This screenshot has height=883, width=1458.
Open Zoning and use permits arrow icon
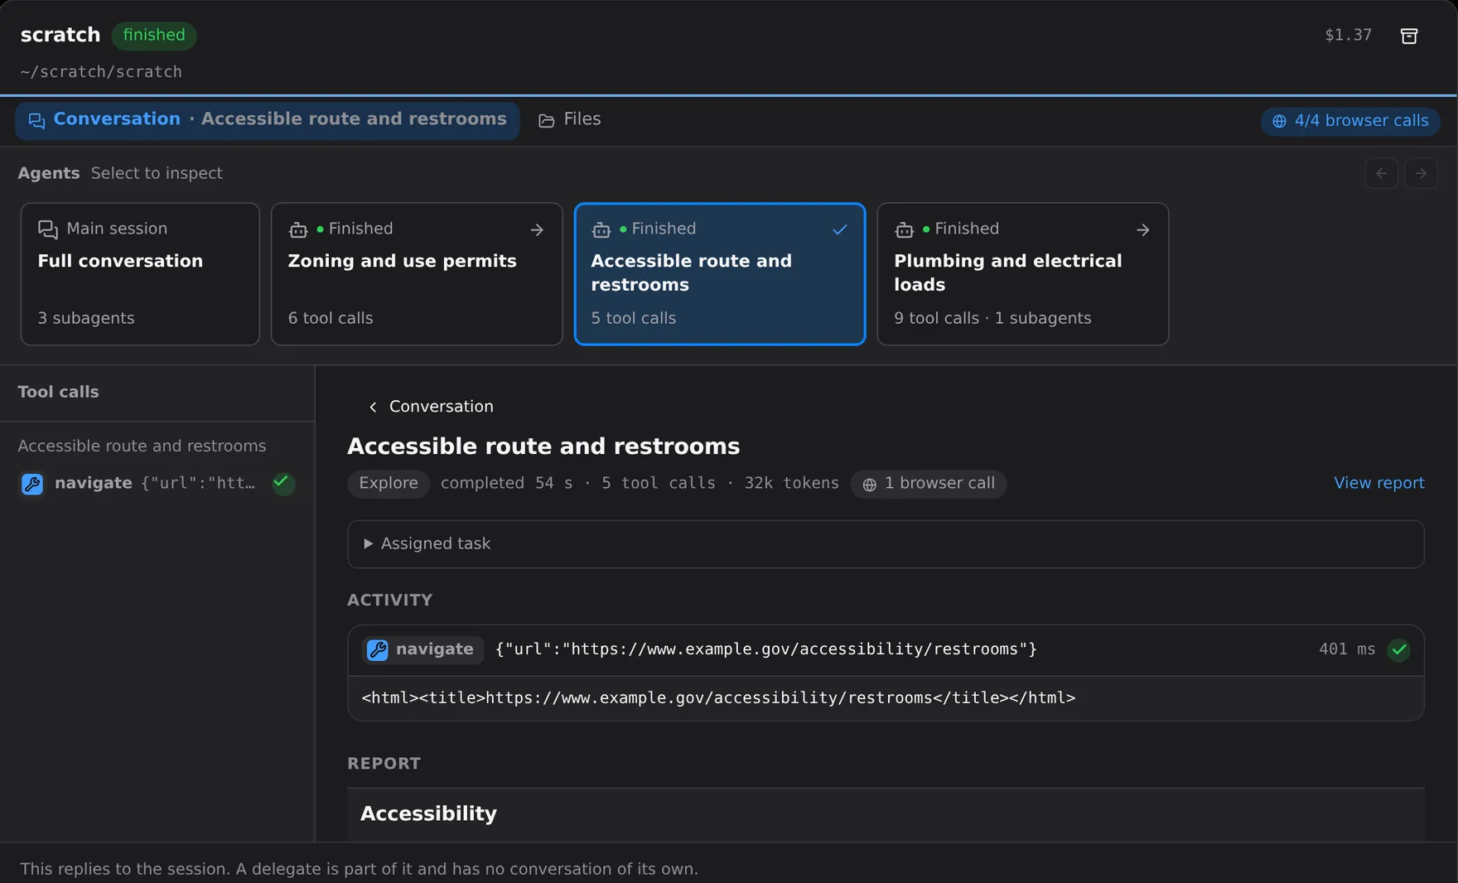point(537,229)
